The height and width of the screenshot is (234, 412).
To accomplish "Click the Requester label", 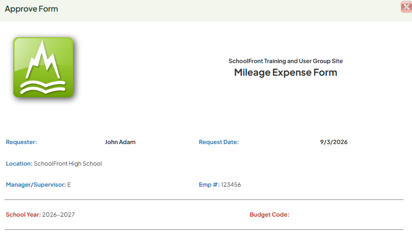I will click(21, 142).
